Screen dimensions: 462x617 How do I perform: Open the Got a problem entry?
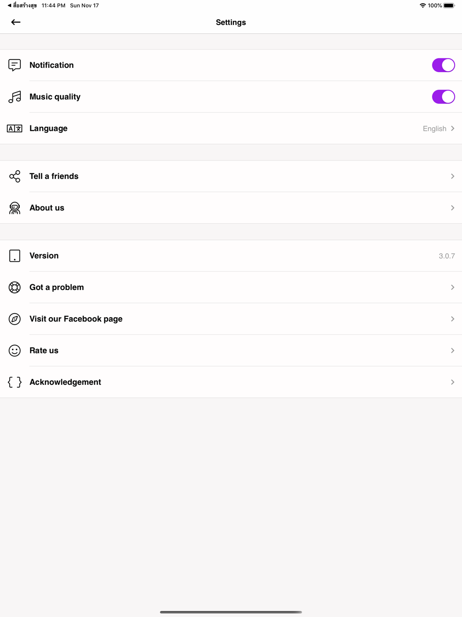point(57,287)
